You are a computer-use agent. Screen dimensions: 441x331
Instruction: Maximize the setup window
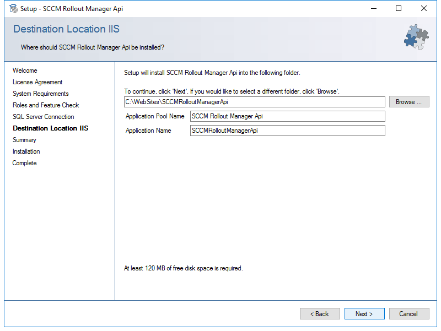point(399,8)
